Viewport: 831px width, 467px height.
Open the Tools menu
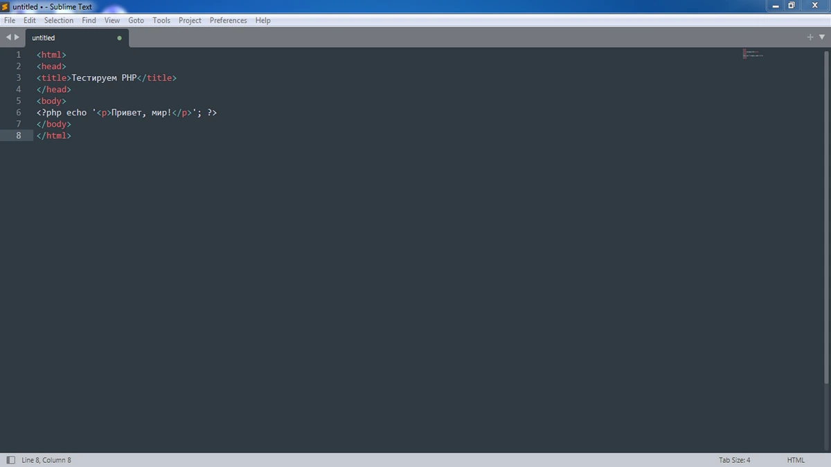(x=161, y=20)
